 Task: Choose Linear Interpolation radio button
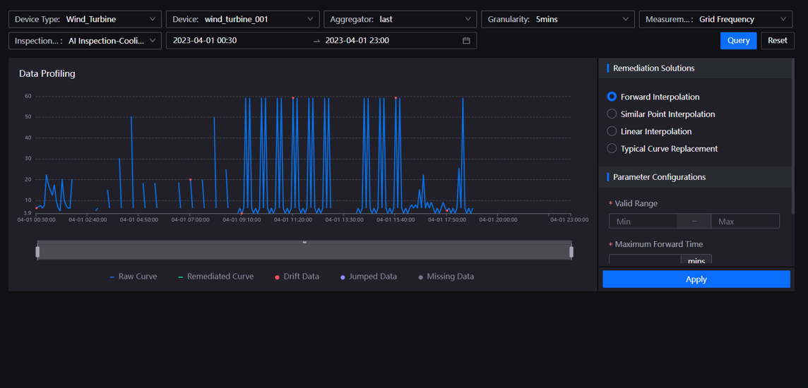coord(612,131)
